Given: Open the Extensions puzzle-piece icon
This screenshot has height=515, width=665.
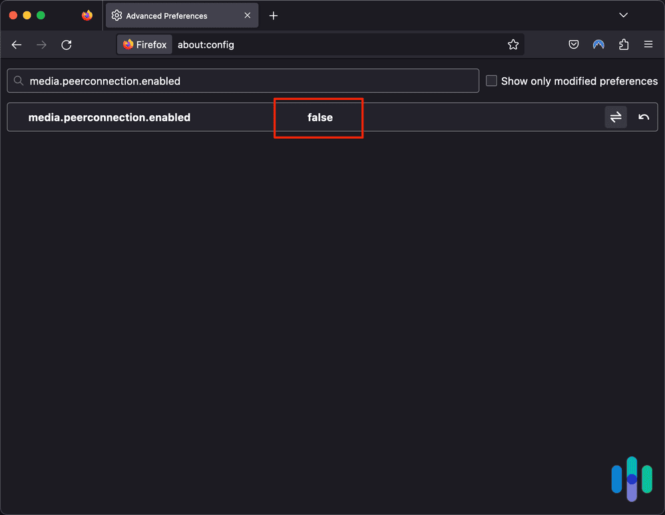Looking at the screenshot, I should [x=623, y=44].
